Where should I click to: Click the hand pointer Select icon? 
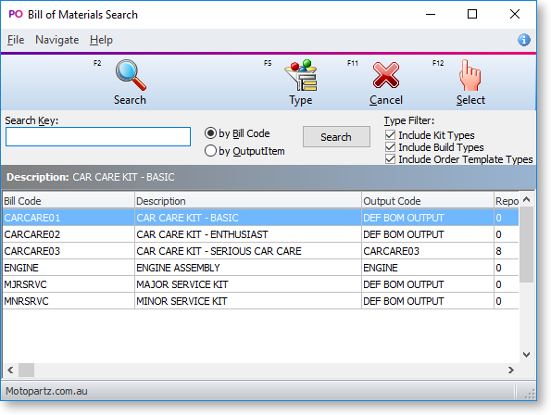click(x=470, y=75)
